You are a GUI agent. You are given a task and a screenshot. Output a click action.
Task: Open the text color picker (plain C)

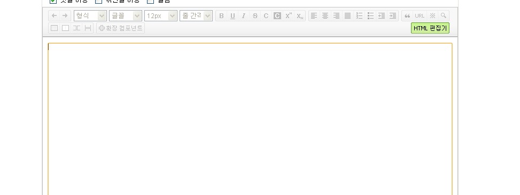(x=266, y=16)
